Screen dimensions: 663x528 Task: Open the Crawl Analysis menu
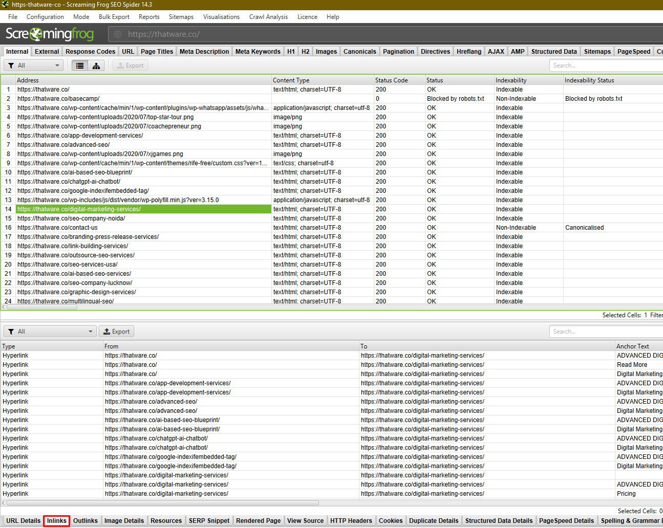point(268,17)
